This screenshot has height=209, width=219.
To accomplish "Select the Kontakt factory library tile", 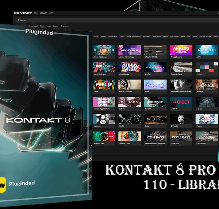I will point(155,103).
